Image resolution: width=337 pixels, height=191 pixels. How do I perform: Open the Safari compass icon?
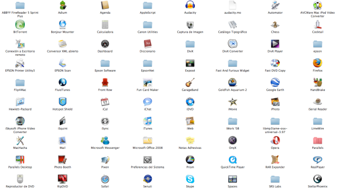click(105, 179)
